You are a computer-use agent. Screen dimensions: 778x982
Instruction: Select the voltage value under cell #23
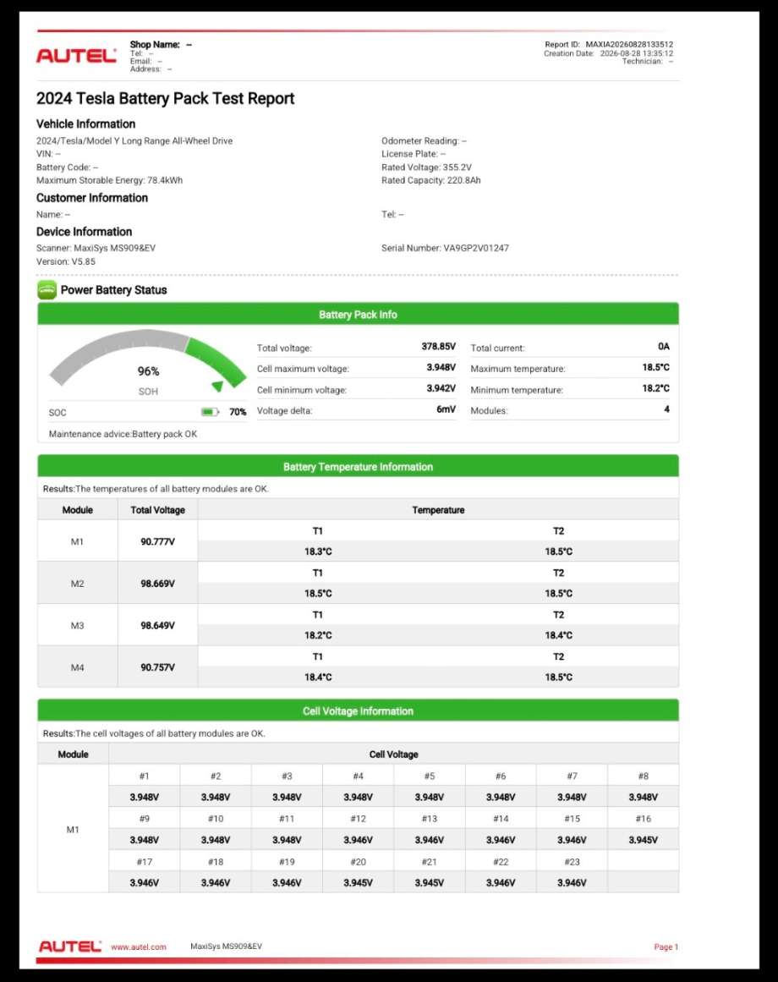pyautogui.click(x=572, y=882)
